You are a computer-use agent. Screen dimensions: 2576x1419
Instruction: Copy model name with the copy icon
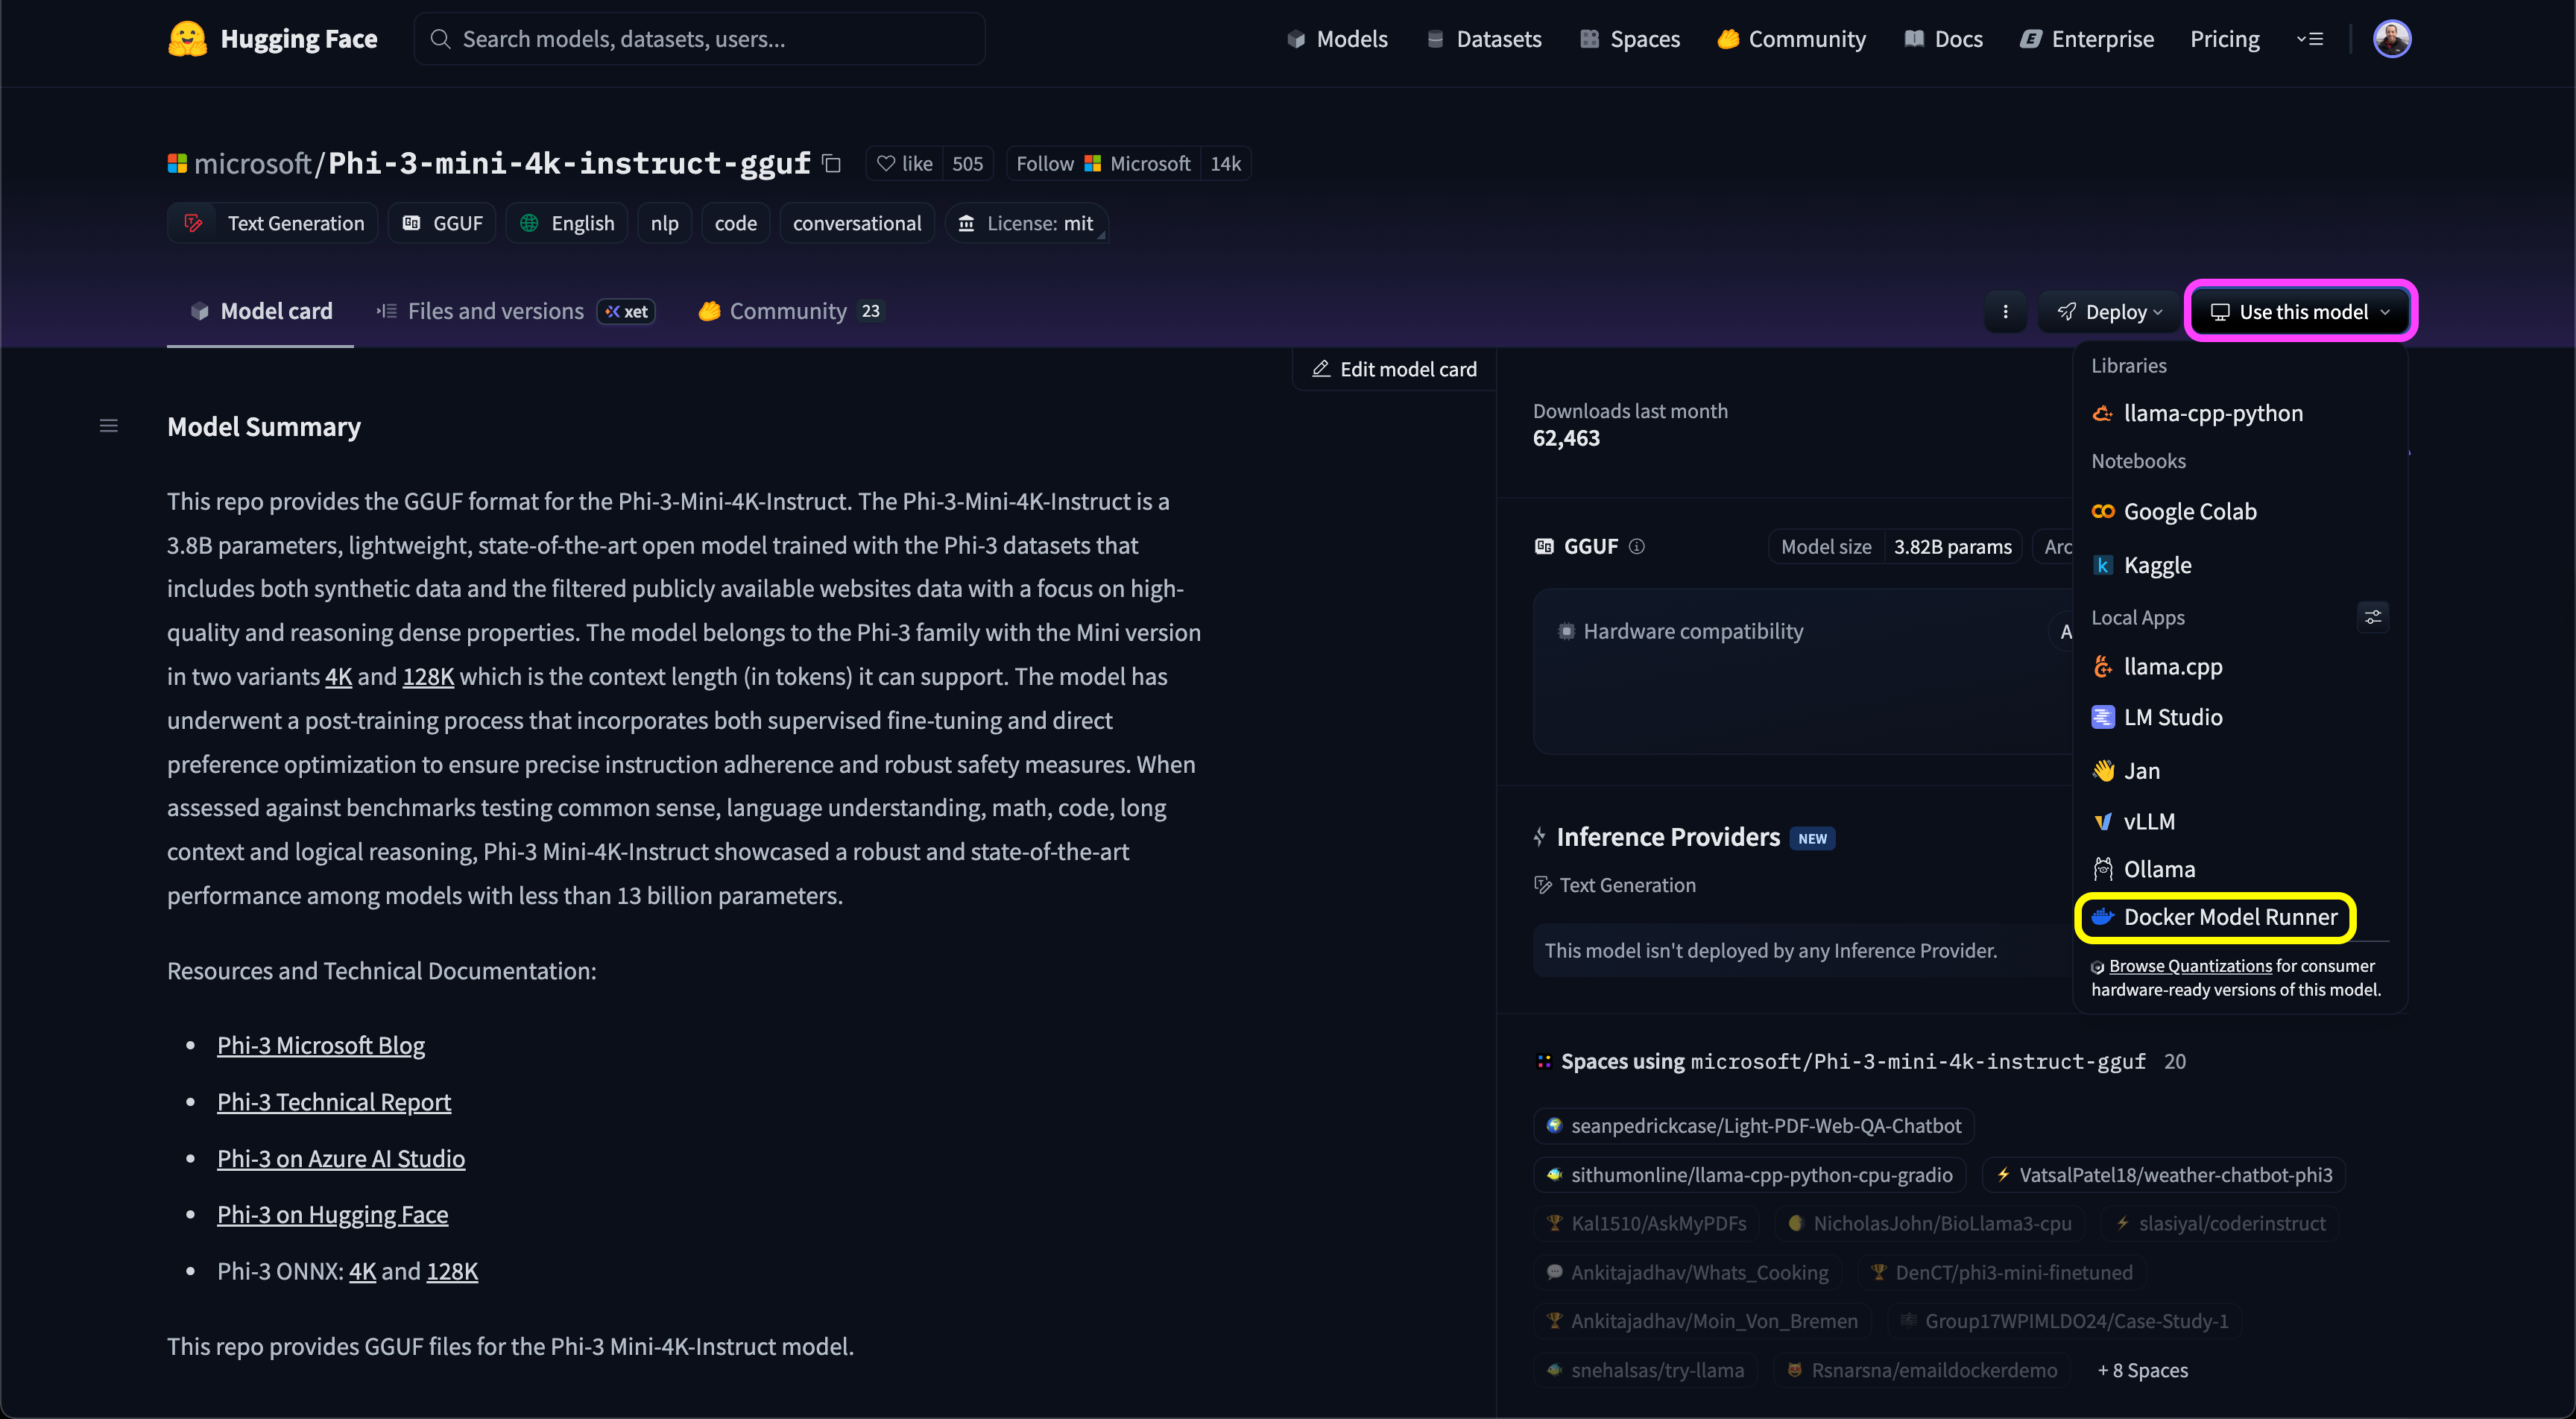pyautogui.click(x=831, y=163)
